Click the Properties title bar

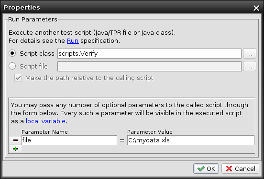128,8
